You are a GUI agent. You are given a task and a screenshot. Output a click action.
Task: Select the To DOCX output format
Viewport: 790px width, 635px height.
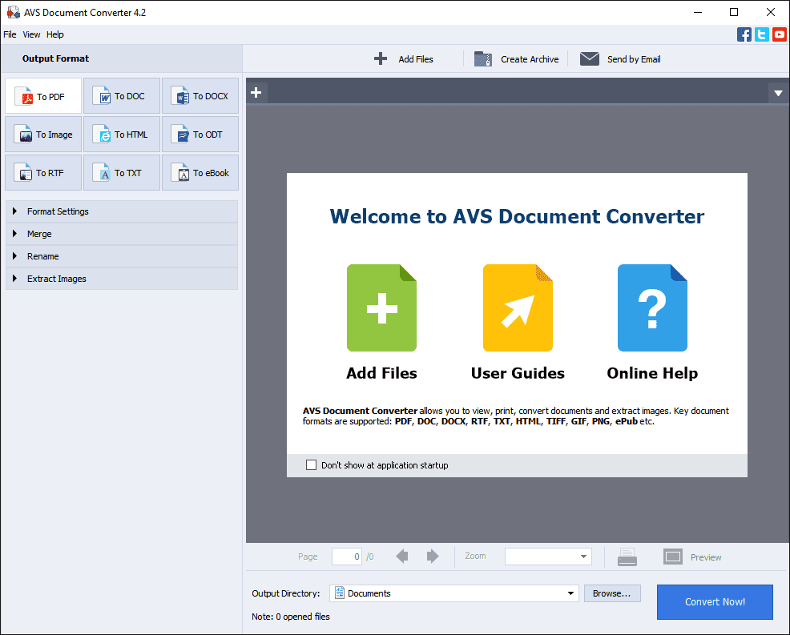[x=200, y=95]
